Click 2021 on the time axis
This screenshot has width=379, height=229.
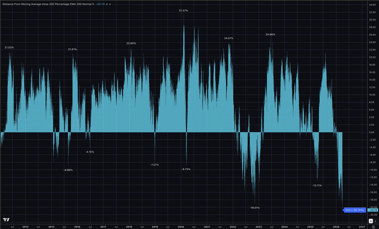[x=207, y=227]
